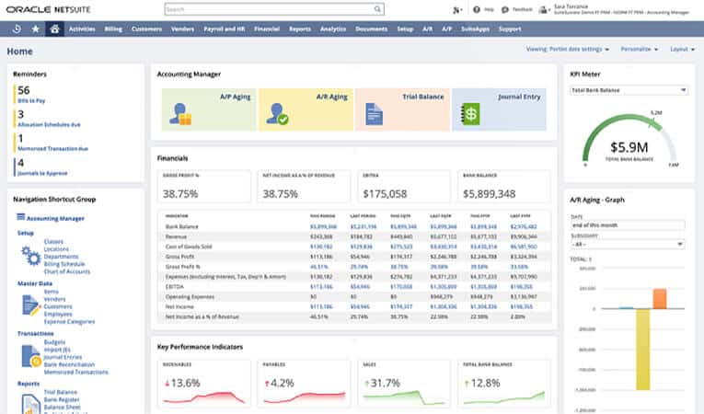Image resolution: width=704 pixels, height=414 pixels.
Task: Click the Help question mark icon
Action: [x=477, y=9]
